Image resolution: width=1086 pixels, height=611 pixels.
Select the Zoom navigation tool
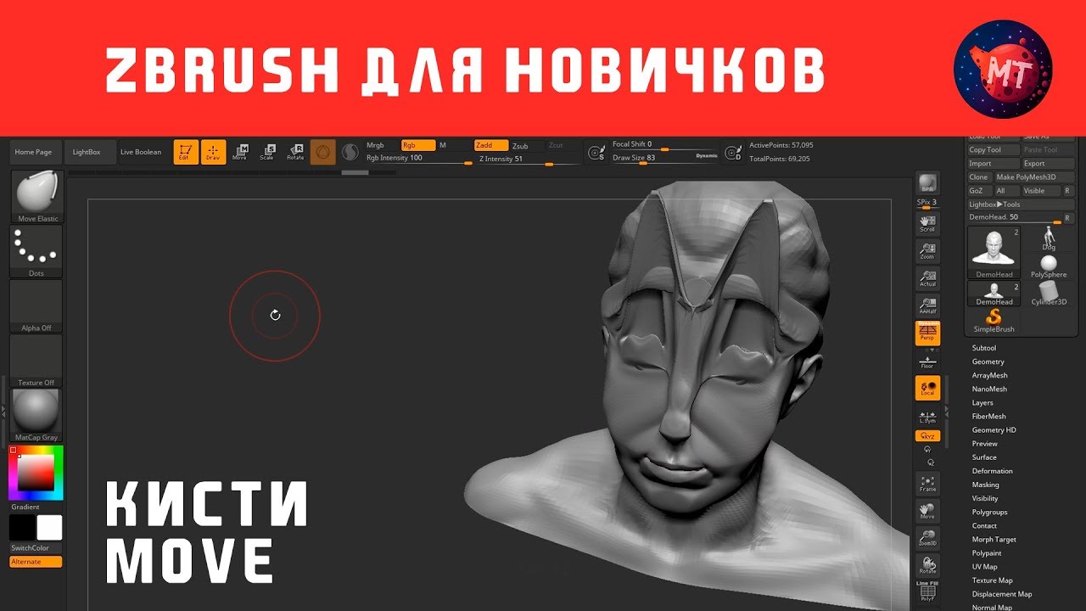[x=927, y=251]
